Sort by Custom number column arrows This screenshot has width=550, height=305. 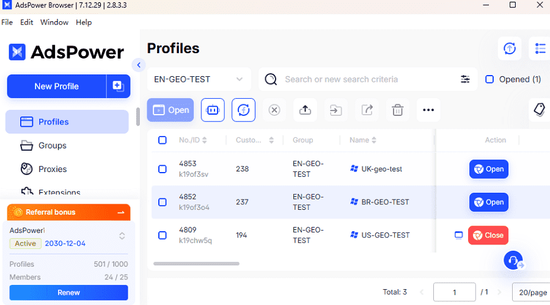pyautogui.click(x=271, y=140)
